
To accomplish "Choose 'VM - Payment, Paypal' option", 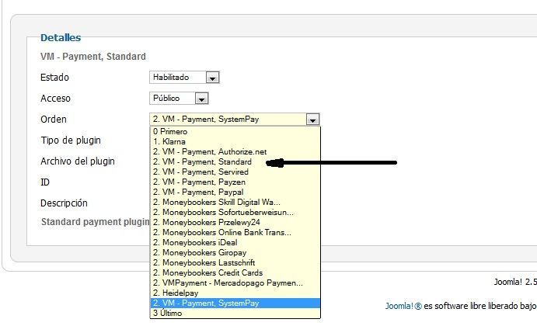I will (x=235, y=192).
